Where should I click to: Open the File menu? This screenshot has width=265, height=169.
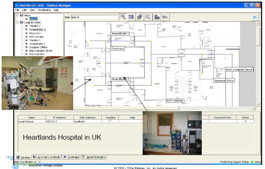(x=17, y=10)
